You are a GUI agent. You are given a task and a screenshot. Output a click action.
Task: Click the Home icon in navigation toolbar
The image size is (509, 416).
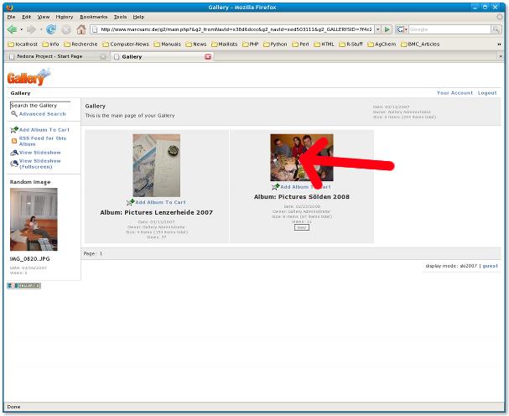81,29
